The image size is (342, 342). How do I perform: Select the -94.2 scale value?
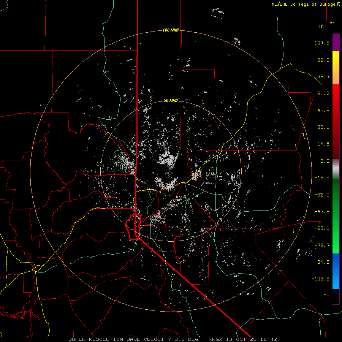tap(322, 262)
